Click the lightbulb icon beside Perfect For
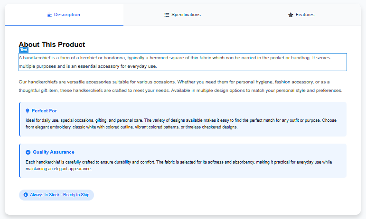The image size is (366, 219). tap(28, 111)
